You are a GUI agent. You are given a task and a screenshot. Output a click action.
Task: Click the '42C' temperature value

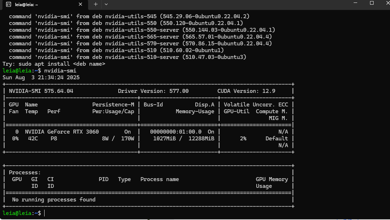pos(33,138)
